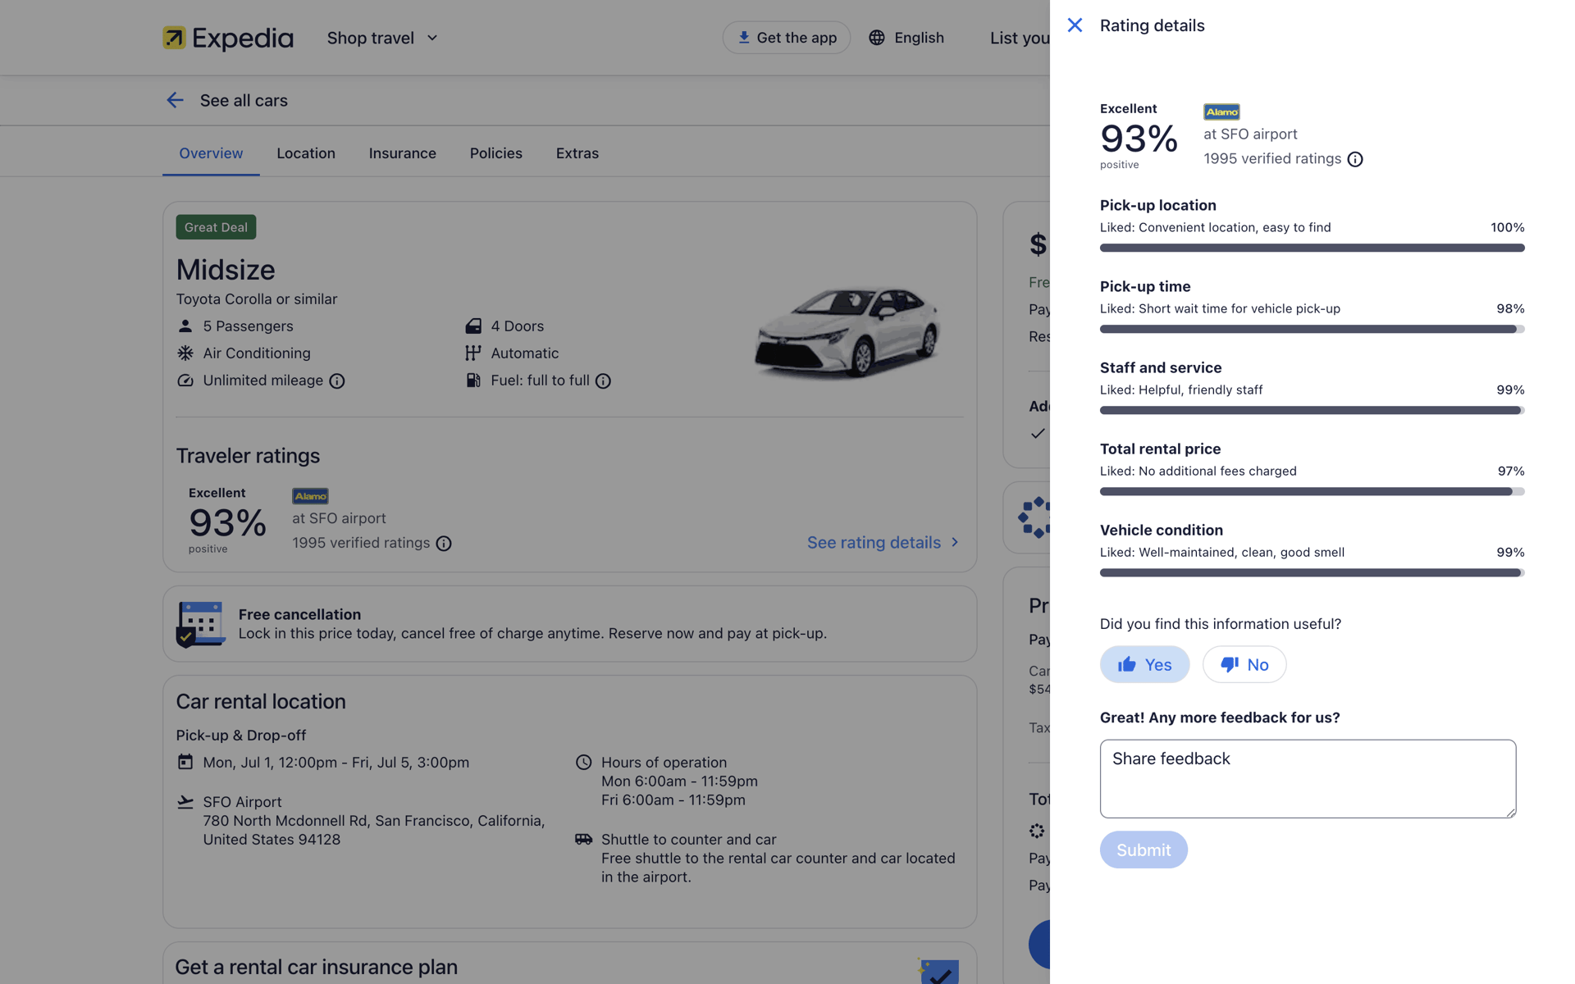Open the See rating details link
Screen dimensions: 1575x984
pyautogui.click(x=883, y=542)
